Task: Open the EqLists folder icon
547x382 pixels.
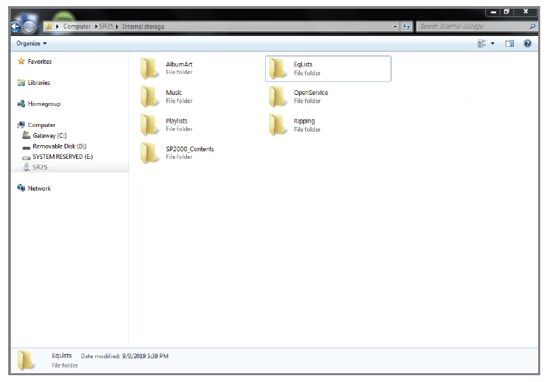Action: [277, 69]
